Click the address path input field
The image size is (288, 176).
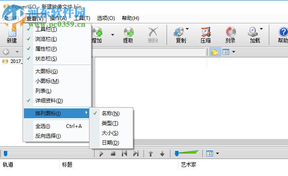(x=148, y=52)
